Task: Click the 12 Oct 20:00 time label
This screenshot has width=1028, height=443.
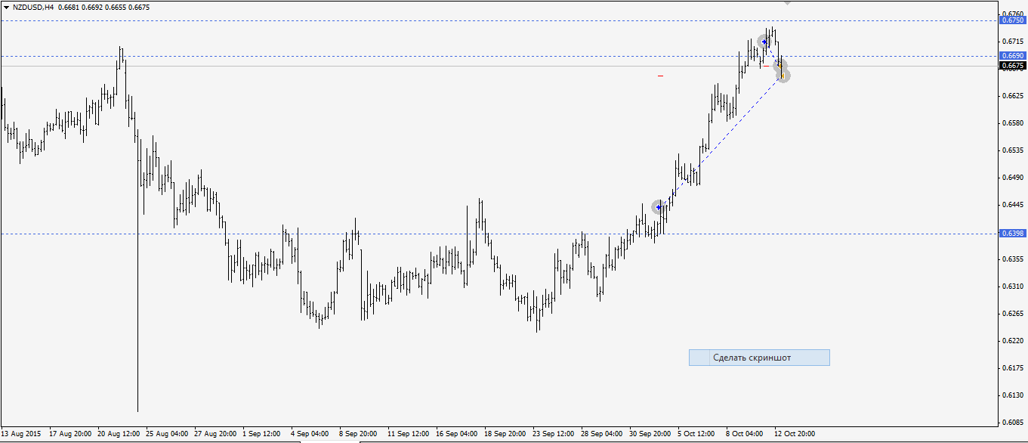Action: coord(795,434)
